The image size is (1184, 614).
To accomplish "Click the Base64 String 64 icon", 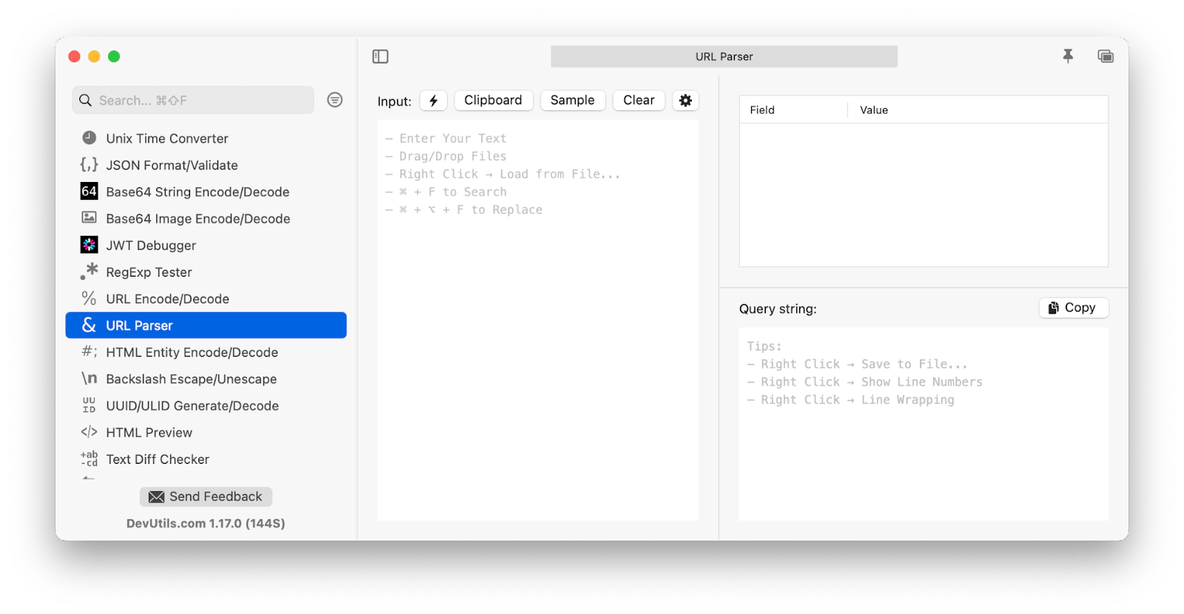I will [x=89, y=192].
